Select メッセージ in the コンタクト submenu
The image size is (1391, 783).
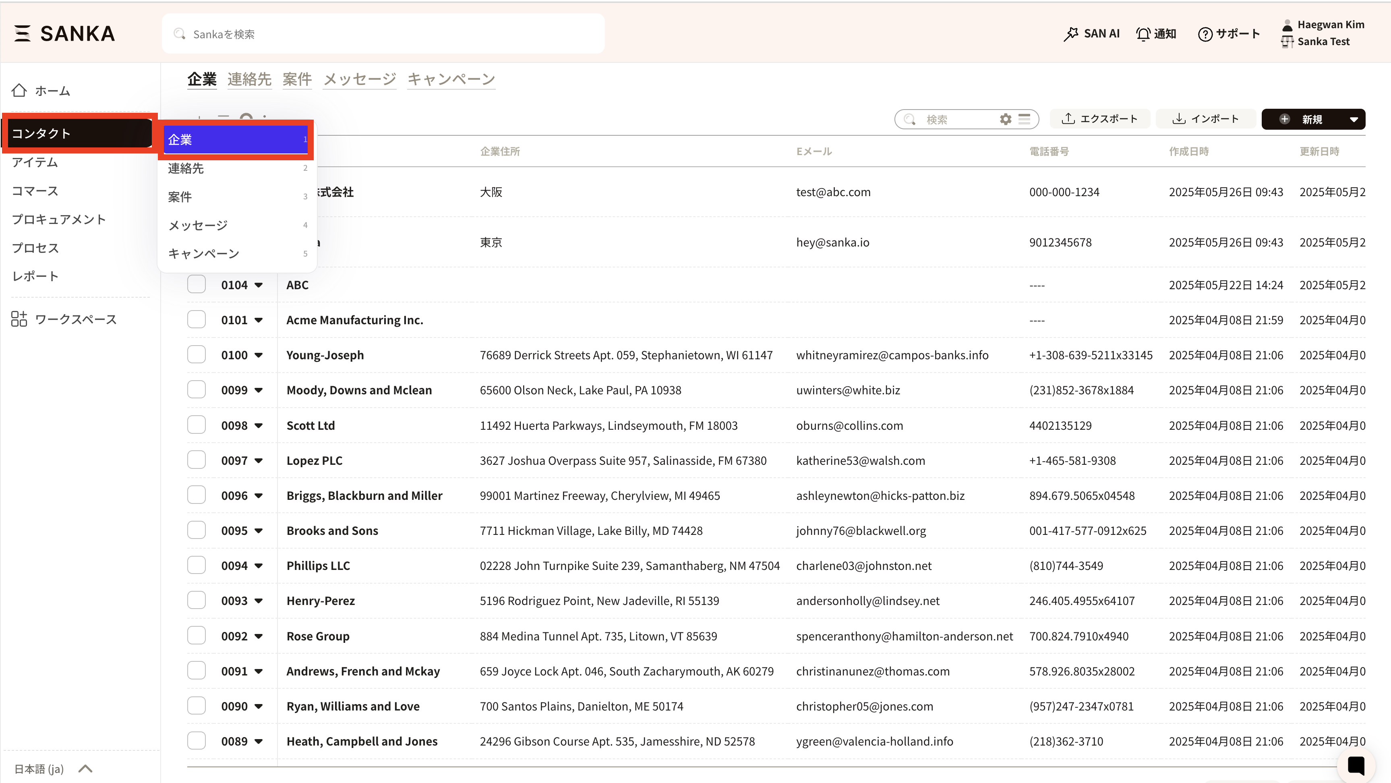point(198,225)
